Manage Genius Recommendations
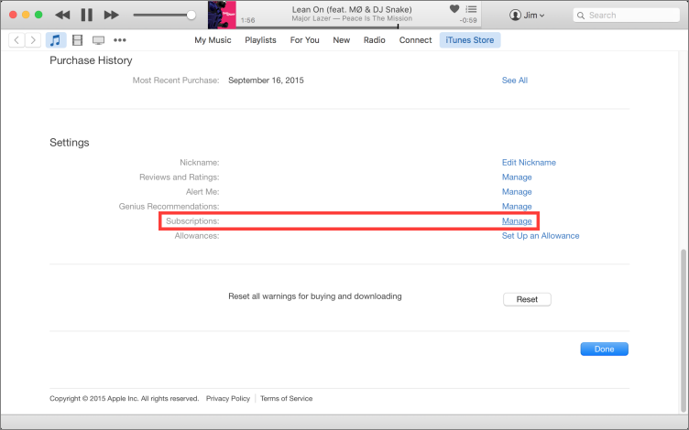689x430 pixels. tap(517, 206)
